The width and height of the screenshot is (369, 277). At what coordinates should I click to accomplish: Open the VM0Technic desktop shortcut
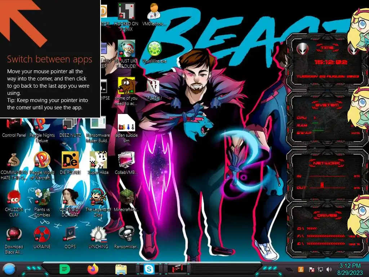[154, 15]
